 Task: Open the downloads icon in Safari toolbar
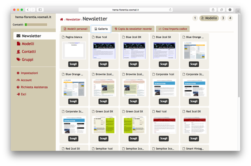[230, 10]
